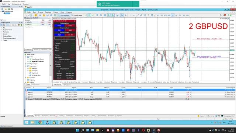The height and width of the screenshot is (133, 236).
Task: Switch to the История tab
Action: pyautogui.click(x=45, y=116)
